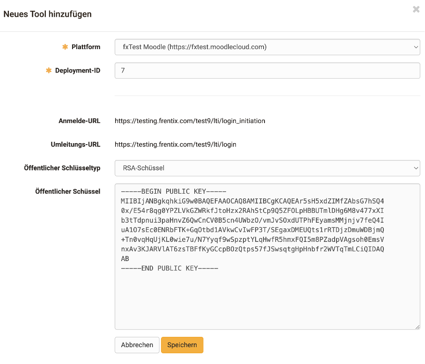
Task: Click the Plattform field label
Action: pos(86,47)
